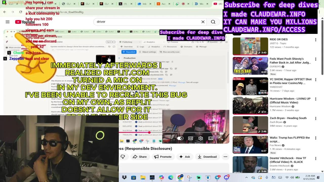The image size is (324, 182).
Task: Open Dropbox from the taskbar
Action: (124, 177)
